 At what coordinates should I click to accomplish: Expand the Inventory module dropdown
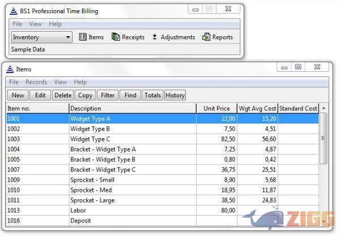pos(69,37)
